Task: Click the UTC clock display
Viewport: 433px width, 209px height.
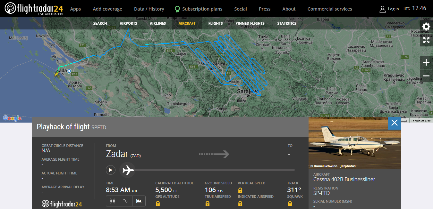Action: click(415, 9)
